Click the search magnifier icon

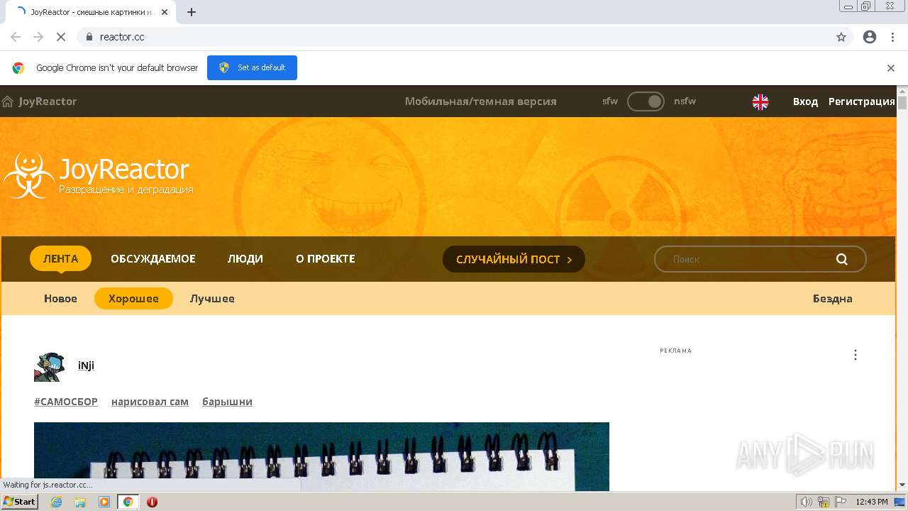click(842, 259)
